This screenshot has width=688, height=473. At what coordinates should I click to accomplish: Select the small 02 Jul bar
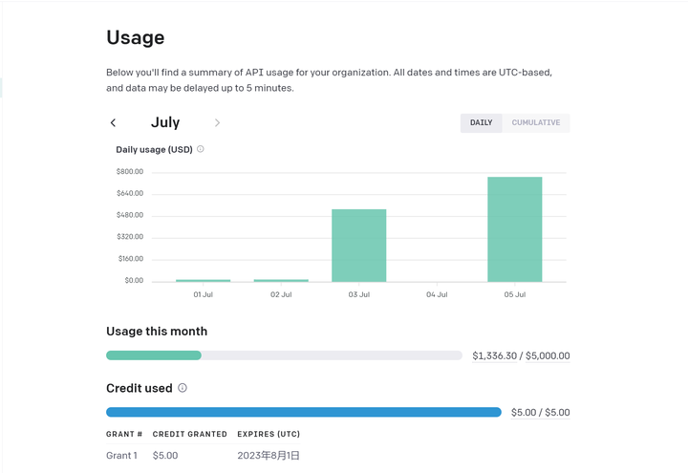point(281,280)
